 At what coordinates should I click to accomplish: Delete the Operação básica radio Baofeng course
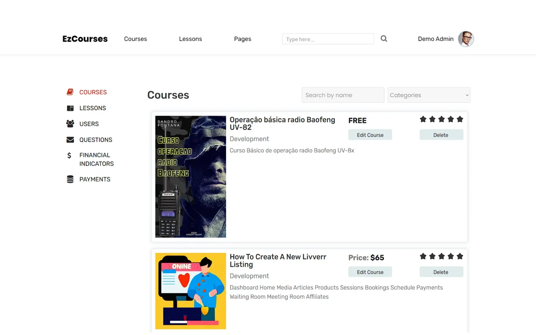(x=441, y=135)
